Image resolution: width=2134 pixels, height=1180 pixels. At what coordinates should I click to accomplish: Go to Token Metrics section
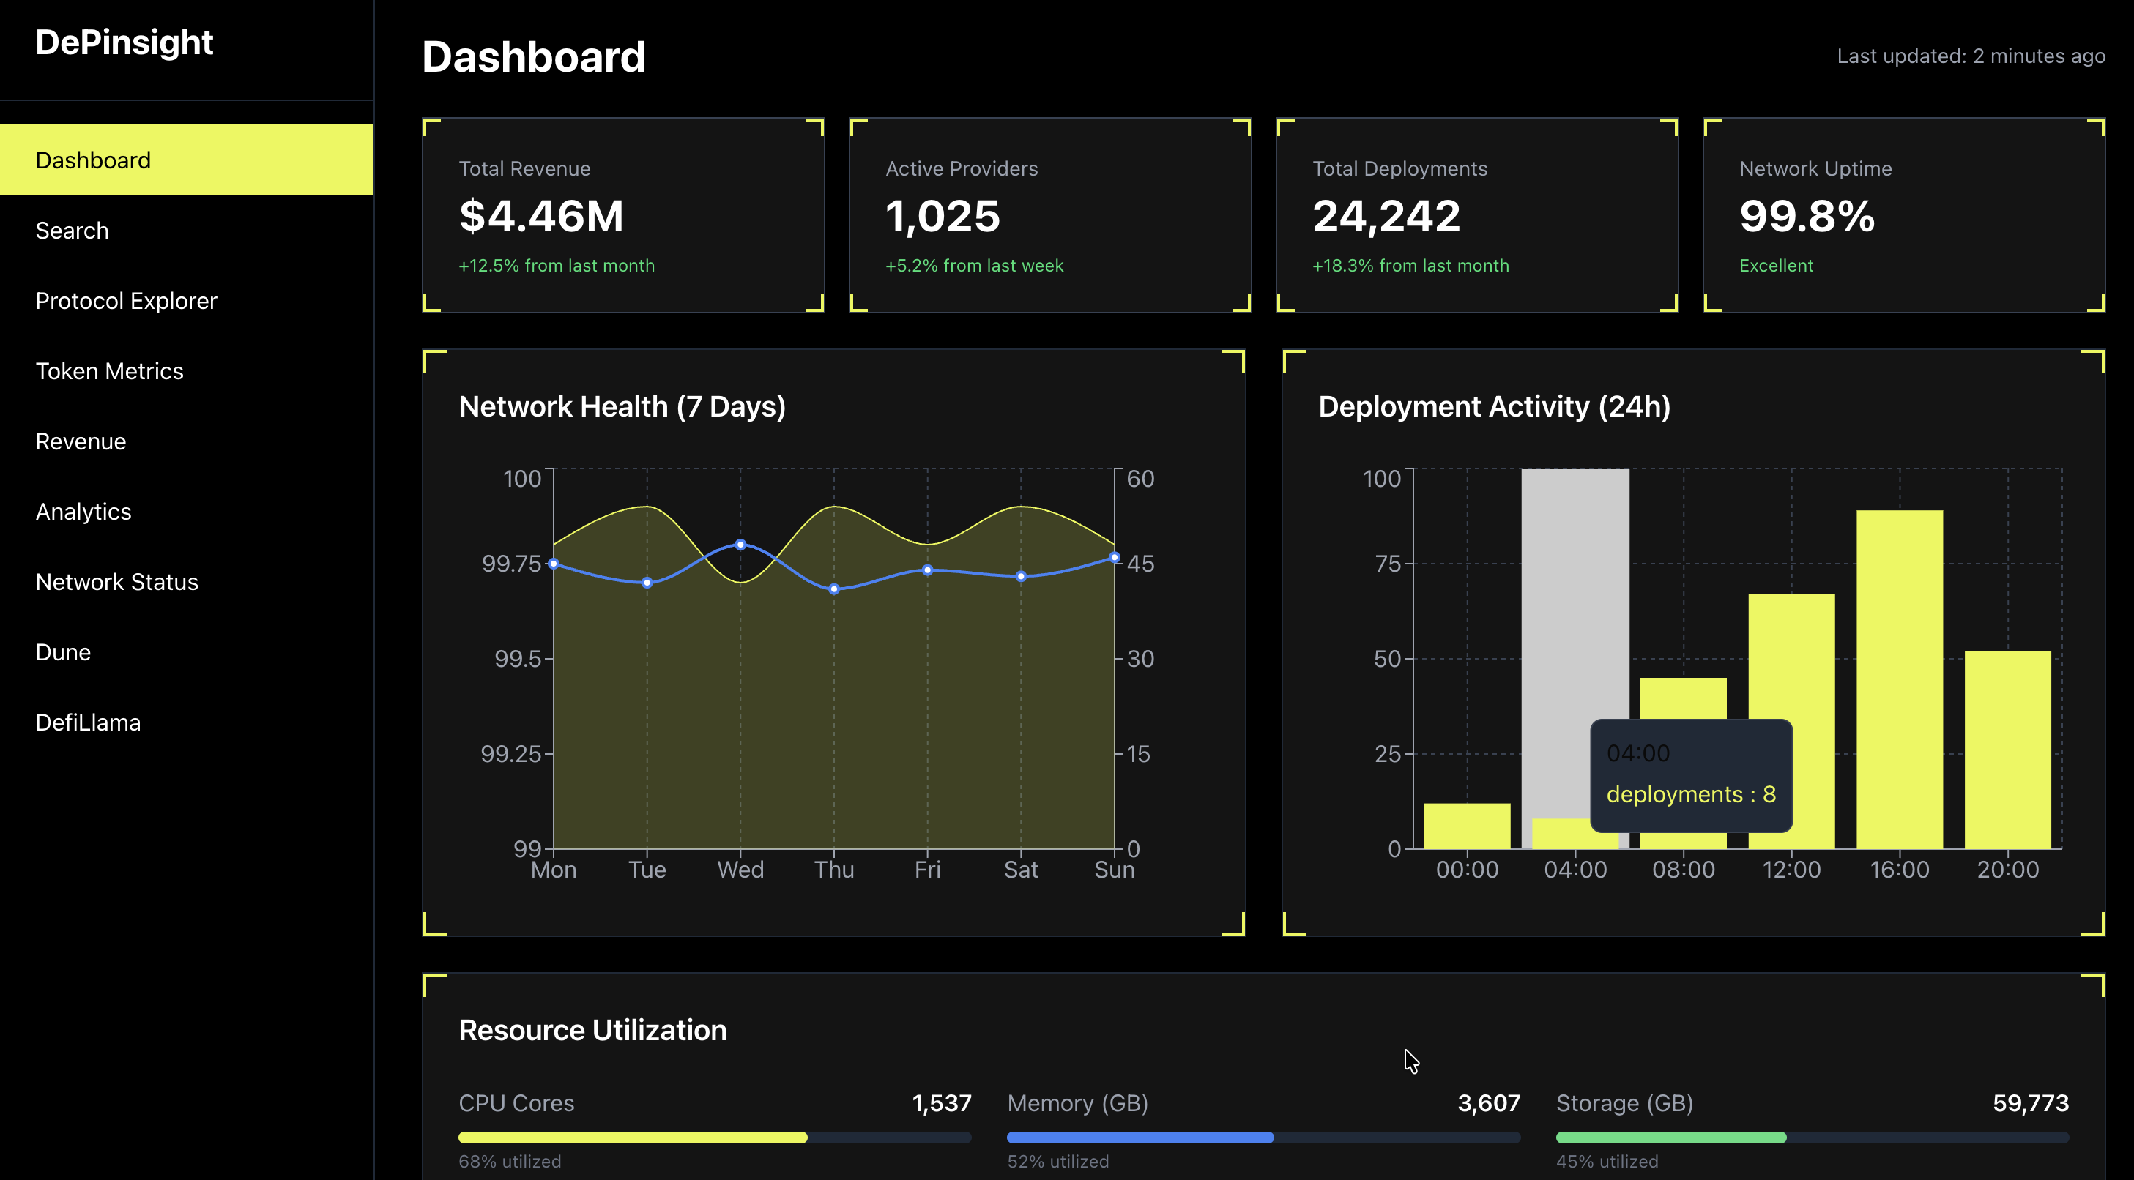(x=109, y=371)
